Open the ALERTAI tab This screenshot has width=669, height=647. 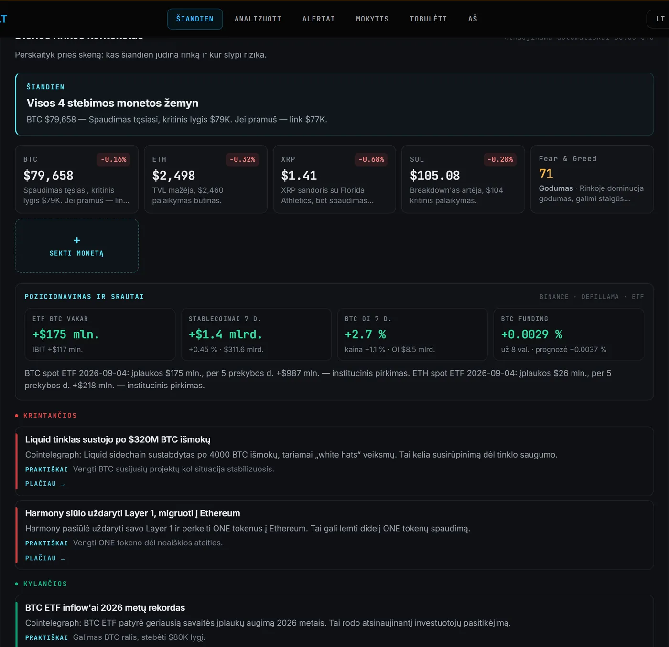click(319, 19)
